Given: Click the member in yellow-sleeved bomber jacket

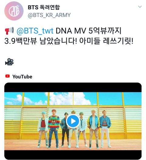Looking at the screenshot, I should pyautogui.click(x=94, y=129).
